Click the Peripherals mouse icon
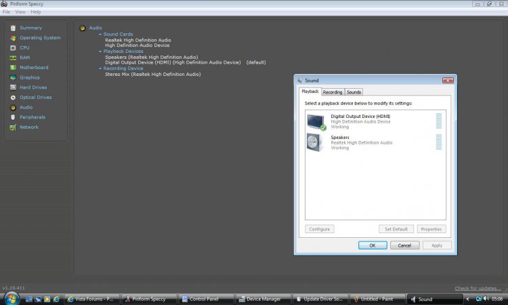Screen dimensions: 508x305 pyautogui.click(x=13, y=117)
